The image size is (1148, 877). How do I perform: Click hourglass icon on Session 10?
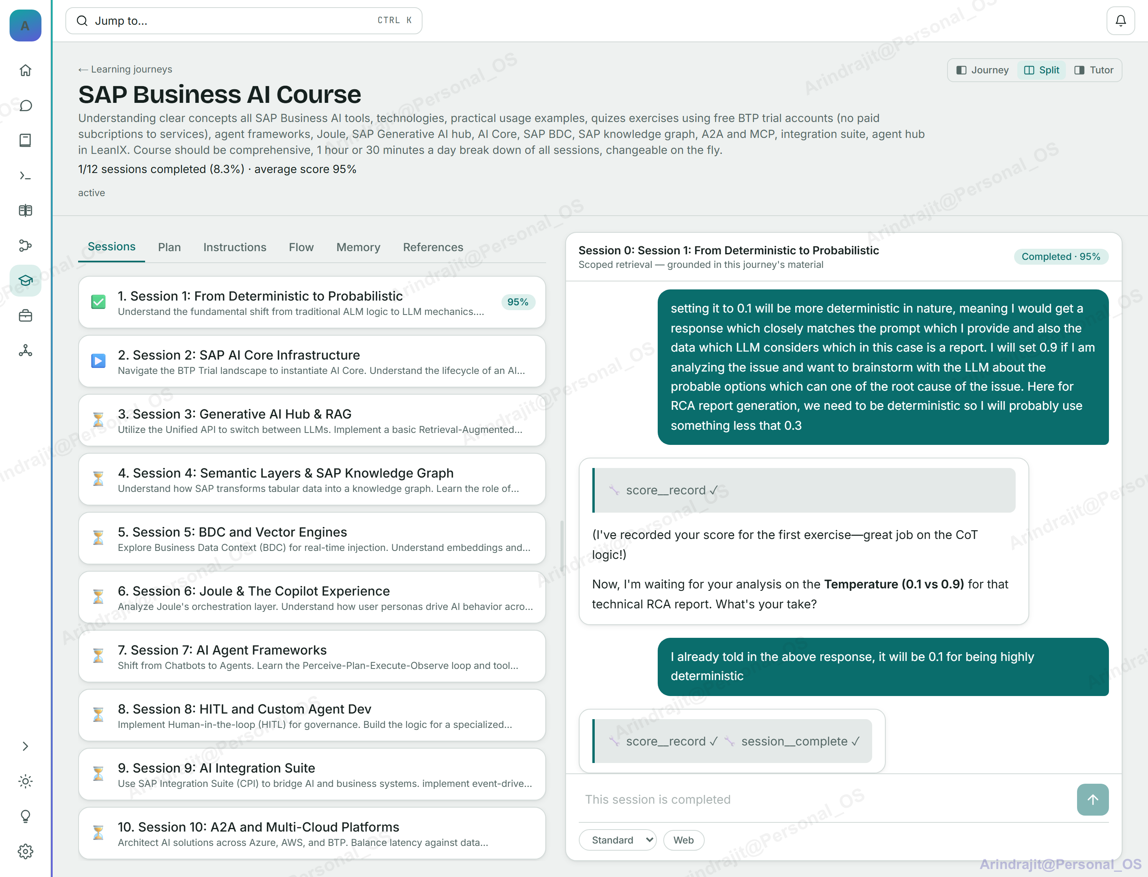coord(98,833)
